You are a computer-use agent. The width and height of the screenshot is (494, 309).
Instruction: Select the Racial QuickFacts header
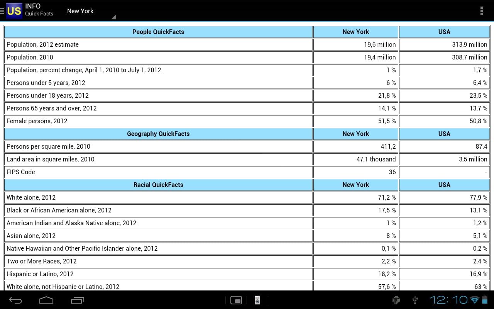pos(158,185)
